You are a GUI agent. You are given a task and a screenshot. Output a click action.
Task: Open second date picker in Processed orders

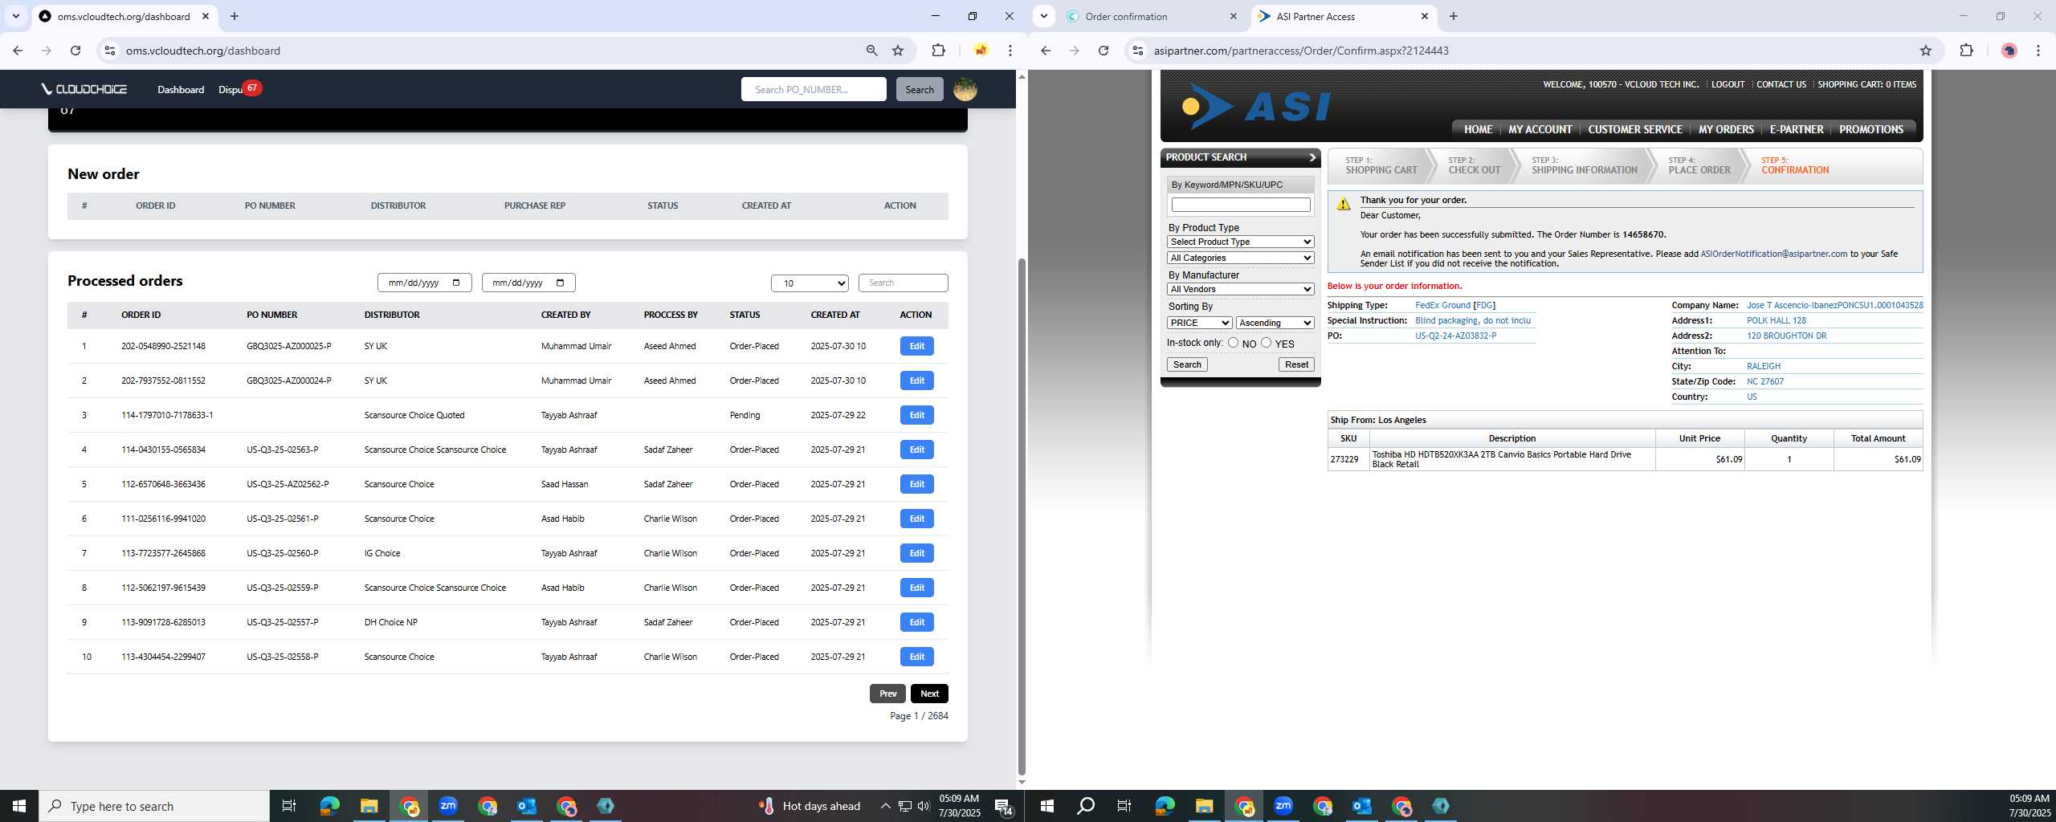pyautogui.click(x=528, y=283)
